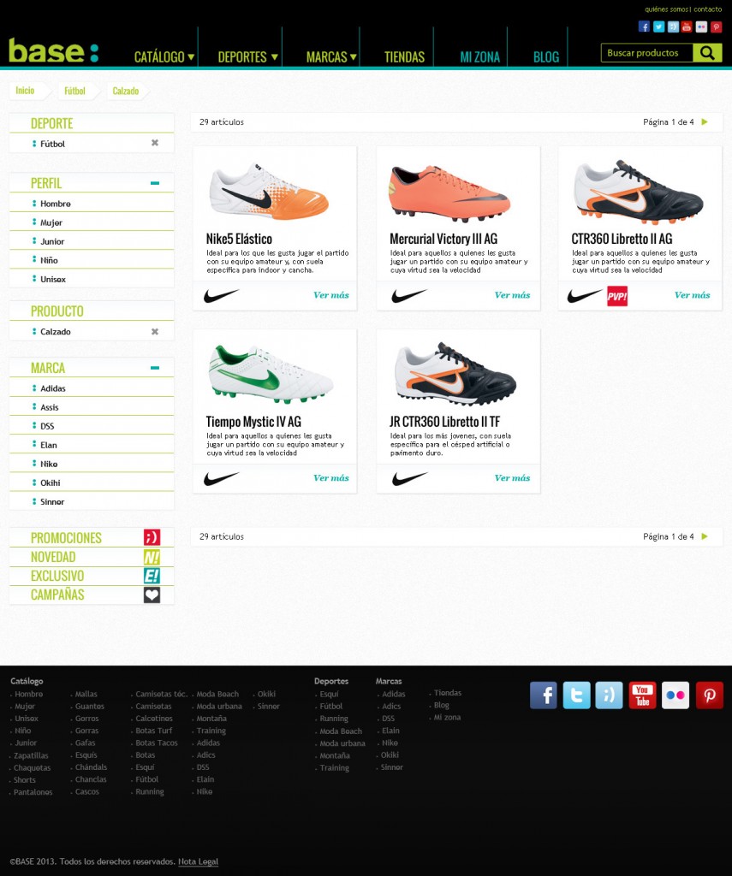Click the large Pinterest icon in footer

point(709,695)
